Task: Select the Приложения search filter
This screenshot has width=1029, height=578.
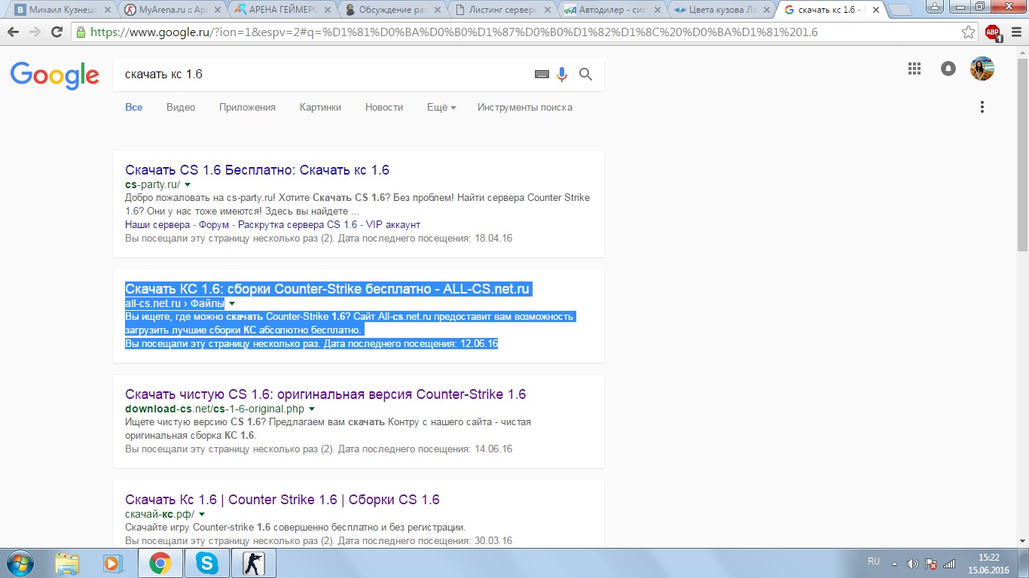Action: pyautogui.click(x=247, y=108)
